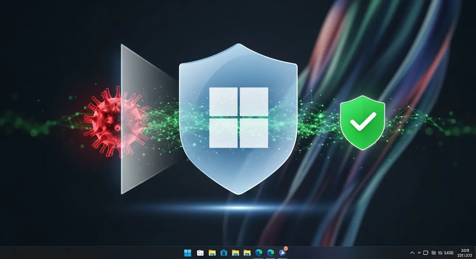Open the folder icon immediately after the Store
Viewport: 476px width, 259px height.
(x=235, y=253)
